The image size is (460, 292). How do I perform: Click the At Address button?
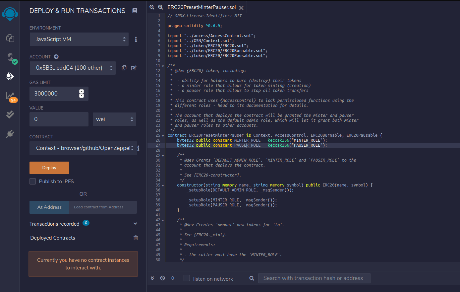(49, 207)
